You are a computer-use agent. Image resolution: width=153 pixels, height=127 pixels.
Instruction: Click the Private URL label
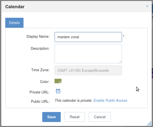pos(39,92)
